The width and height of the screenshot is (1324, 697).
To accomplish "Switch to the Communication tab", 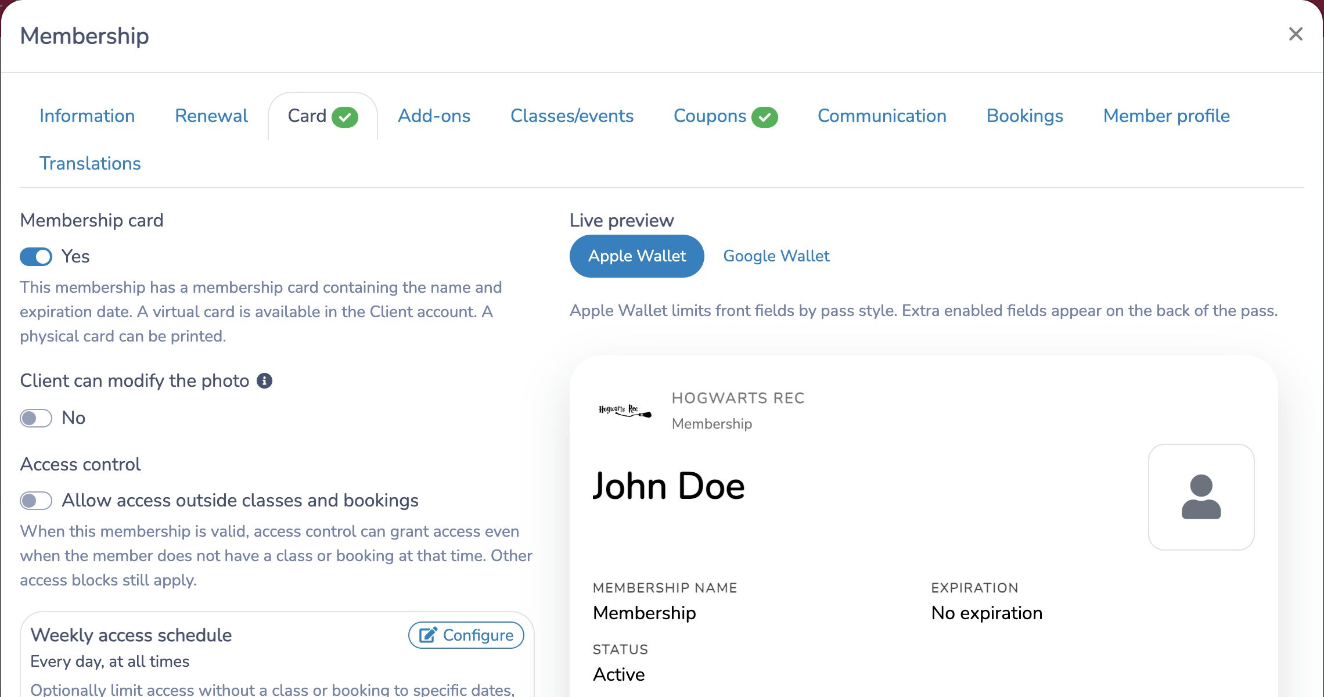I will coord(882,116).
